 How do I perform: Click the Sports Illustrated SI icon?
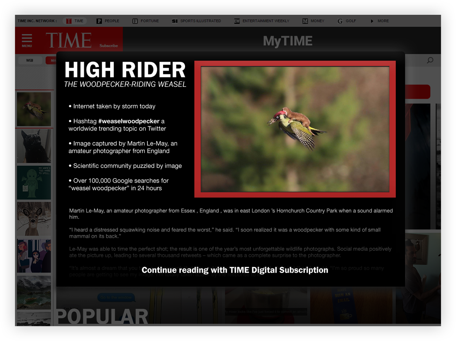[x=175, y=21]
